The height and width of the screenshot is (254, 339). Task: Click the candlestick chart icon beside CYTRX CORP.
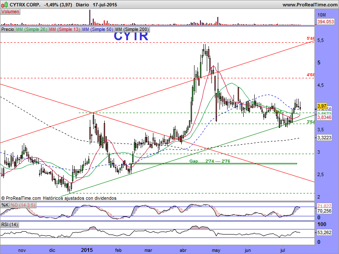pyautogui.click(x=5, y=4)
